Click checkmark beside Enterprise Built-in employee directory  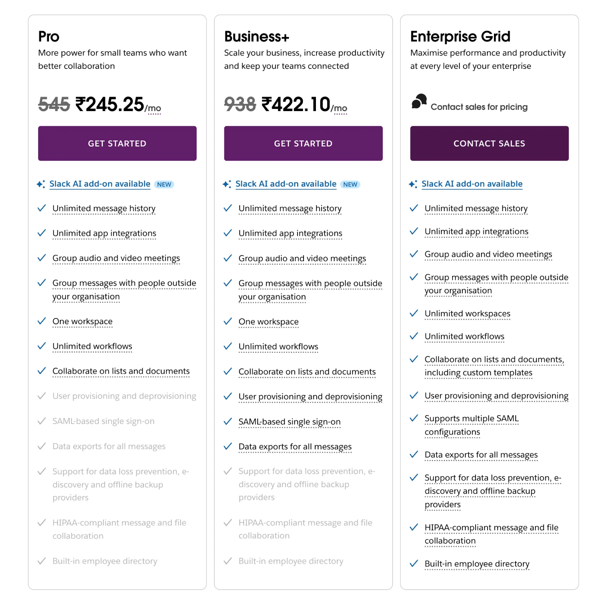[x=413, y=563]
